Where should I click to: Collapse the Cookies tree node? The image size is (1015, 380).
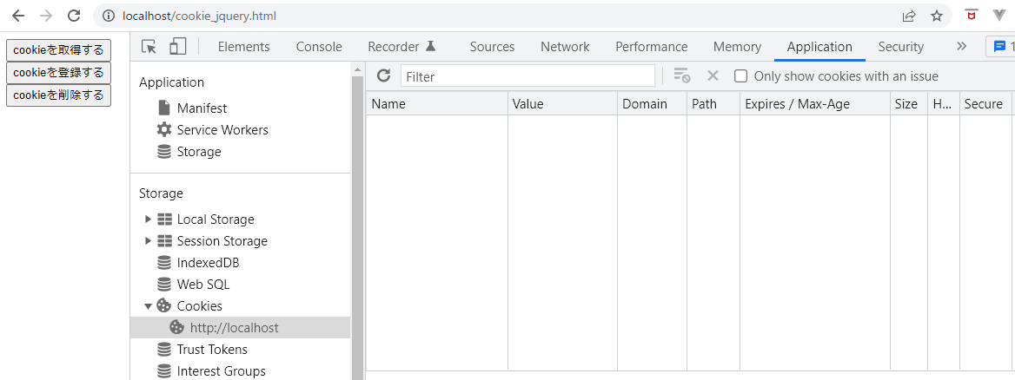click(x=149, y=306)
